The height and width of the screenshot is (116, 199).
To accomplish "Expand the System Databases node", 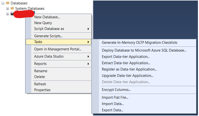I will 8,8.
